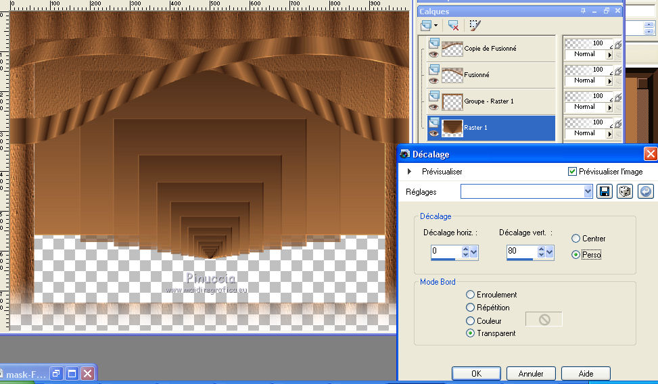Uncheck Prévisualiser l'image checkbox
The width and height of the screenshot is (658, 384).
(572, 171)
